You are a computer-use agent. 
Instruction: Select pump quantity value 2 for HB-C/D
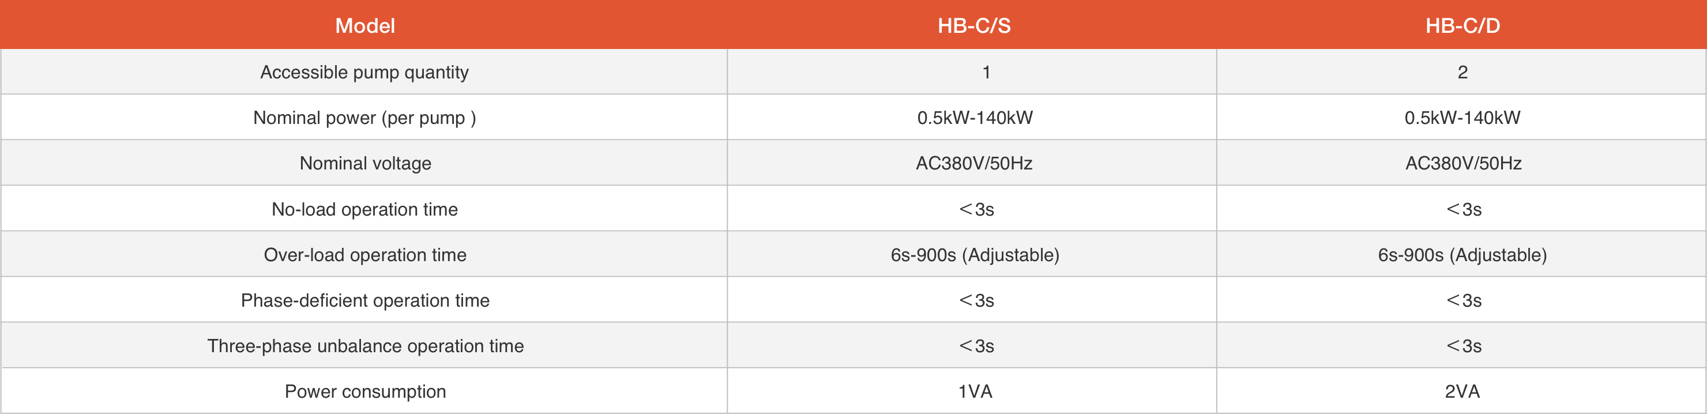1462,72
